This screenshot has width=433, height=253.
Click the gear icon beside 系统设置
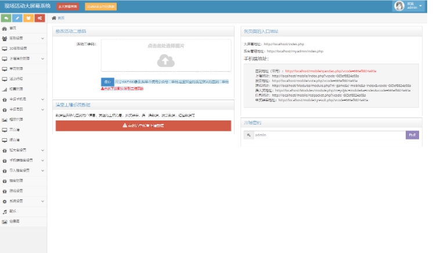point(5,201)
